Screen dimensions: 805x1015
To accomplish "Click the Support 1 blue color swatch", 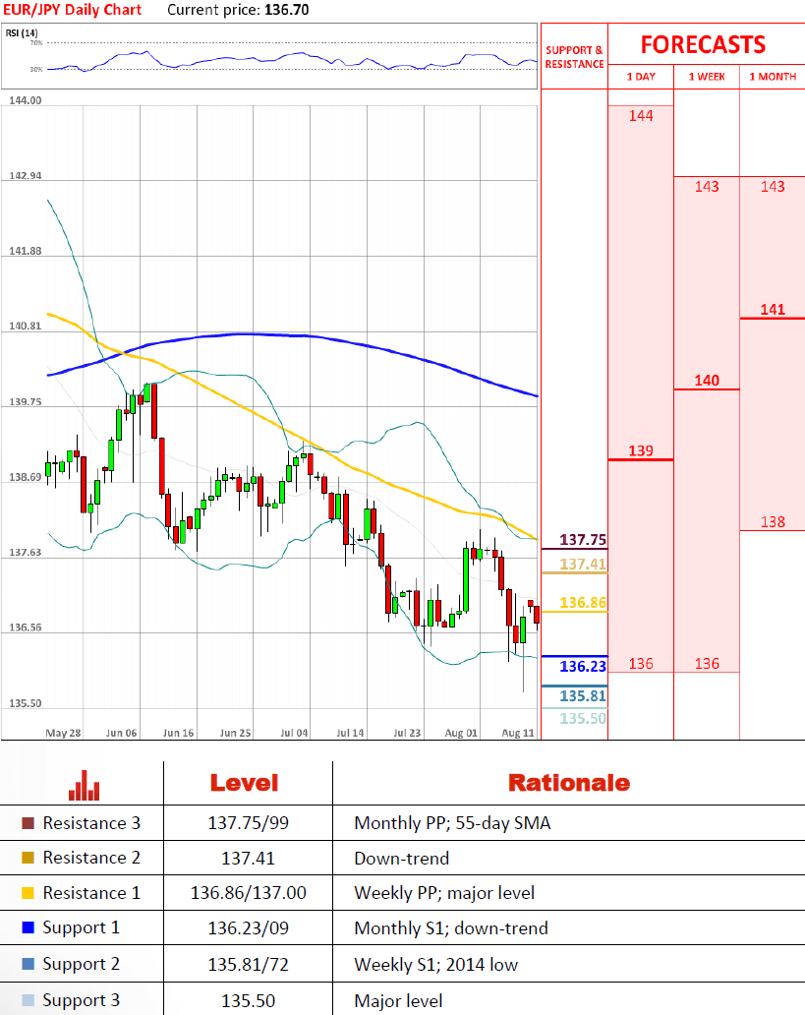I will point(28,927).
